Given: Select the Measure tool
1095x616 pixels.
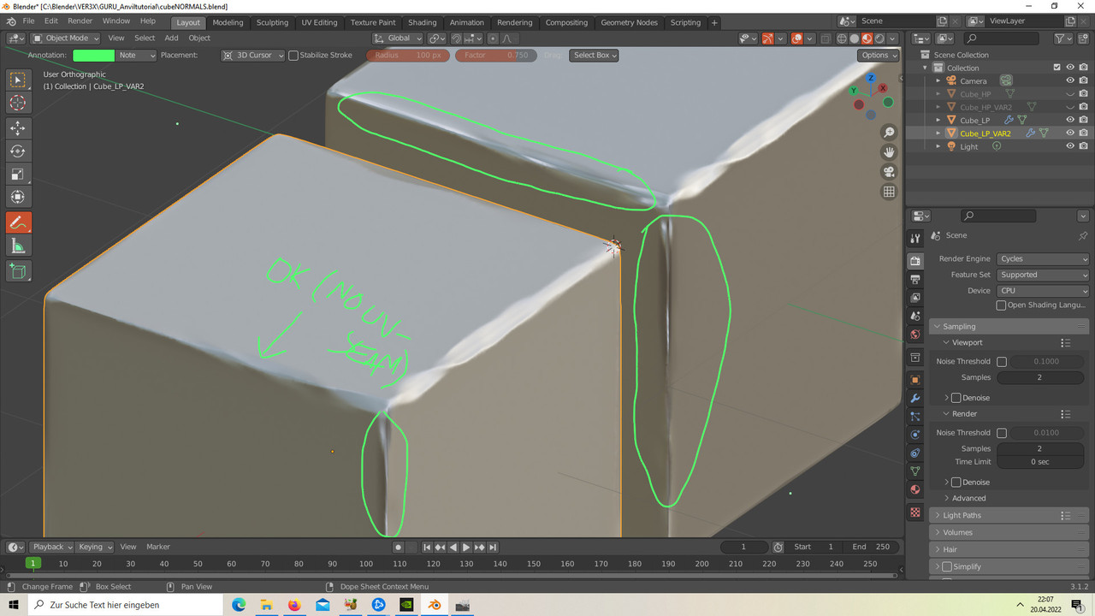Looking at the screenshot, I should [x=18, y=247].
